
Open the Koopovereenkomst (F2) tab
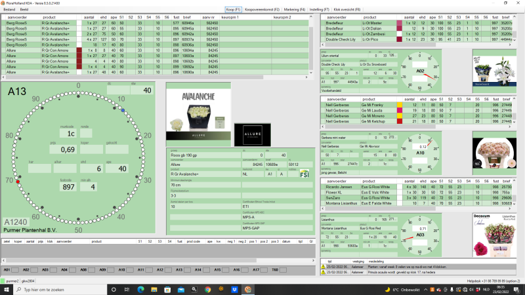[262, 10]
